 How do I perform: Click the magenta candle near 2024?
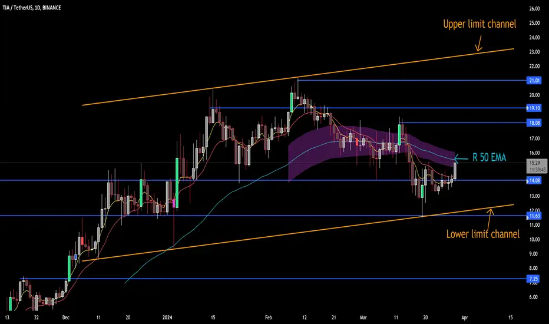tap(174, 203)
